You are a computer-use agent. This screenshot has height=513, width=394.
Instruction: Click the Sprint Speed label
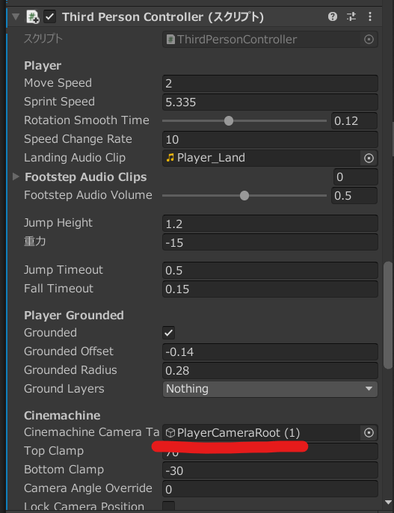[60, 102]
